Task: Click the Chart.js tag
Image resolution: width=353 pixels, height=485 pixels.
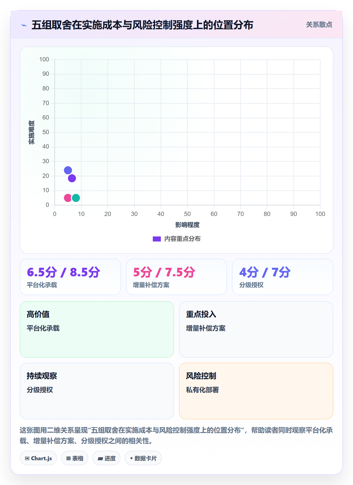Action: (x=38, y=458)
